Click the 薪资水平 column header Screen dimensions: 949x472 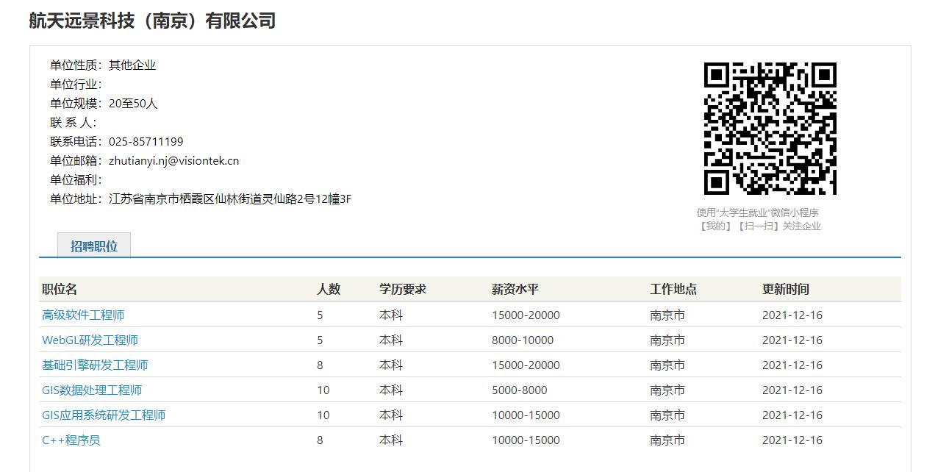point(515,289)
